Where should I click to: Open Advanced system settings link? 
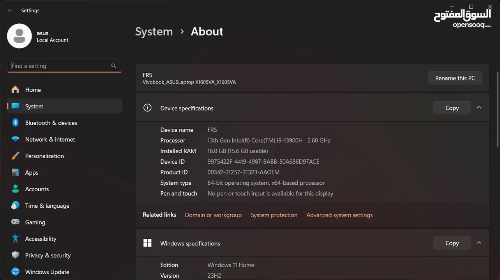pyautogui.click(x=339, y=215)
